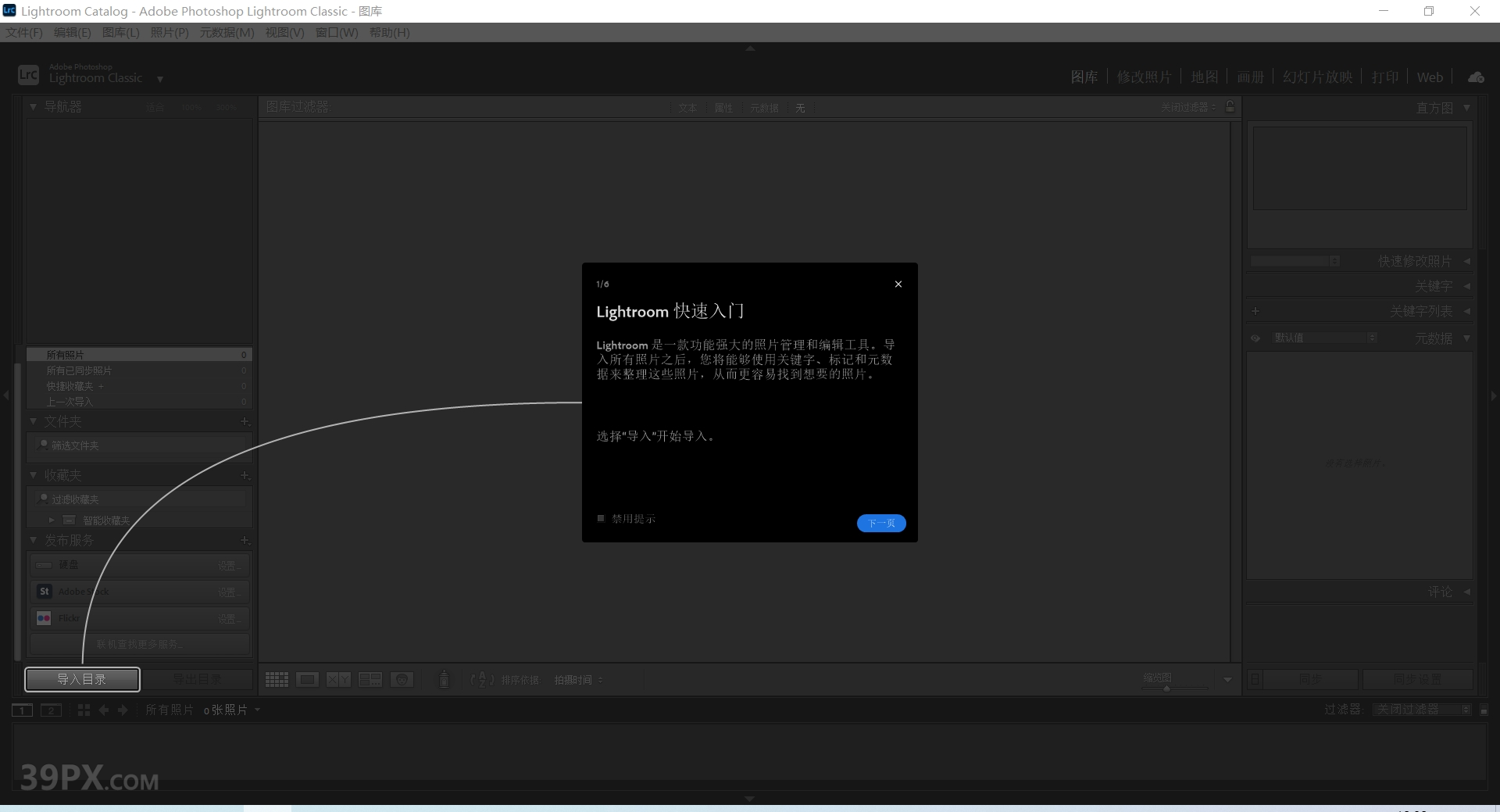
Task: Switch to 打印 module
Action: click(1385, 77)
